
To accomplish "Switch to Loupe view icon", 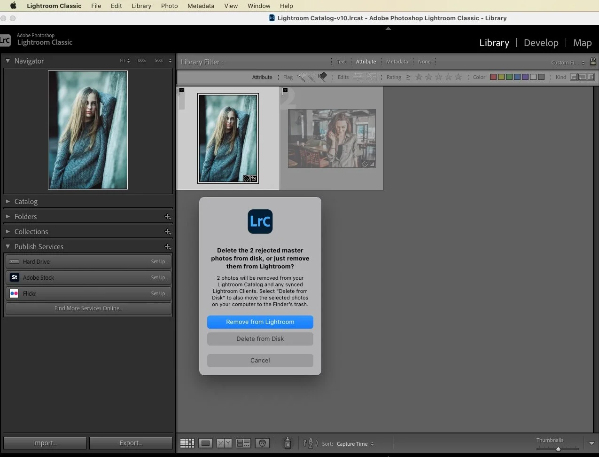I will pos(205,443).
